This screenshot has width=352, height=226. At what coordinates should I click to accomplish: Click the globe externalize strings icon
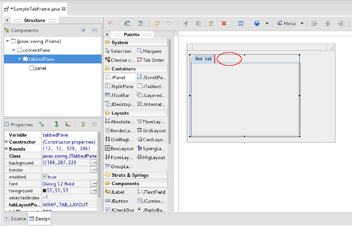pyautogui.click(x=257, y=23)
